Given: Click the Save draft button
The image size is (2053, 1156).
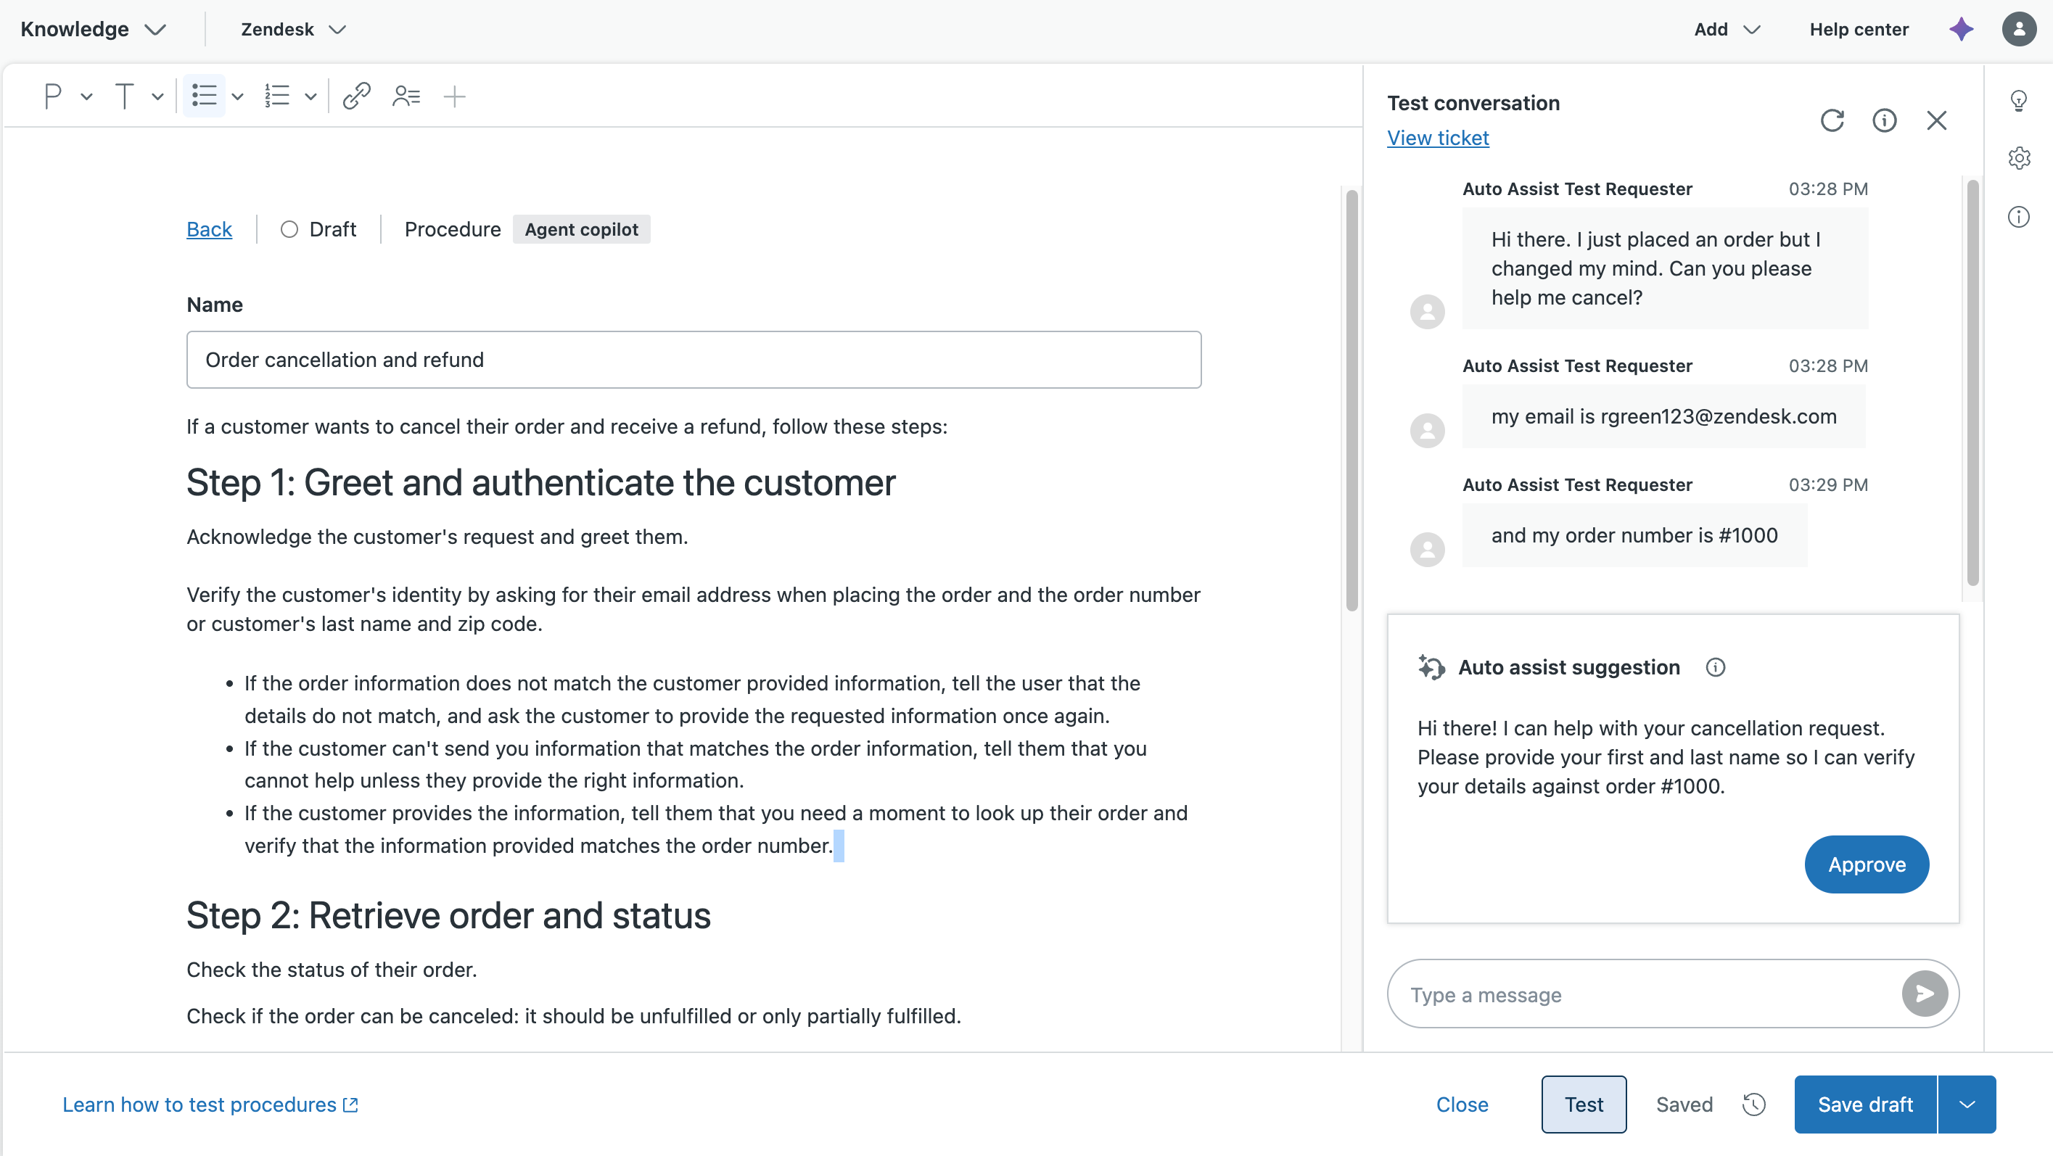Looking at the screenshot, I should coord(1865,1105).
